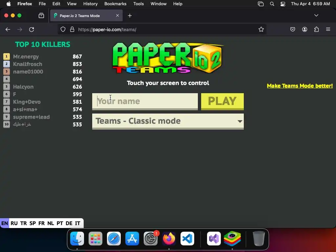Click the Firefox back arrow
336x252 pixels.
tap(8, 30)
